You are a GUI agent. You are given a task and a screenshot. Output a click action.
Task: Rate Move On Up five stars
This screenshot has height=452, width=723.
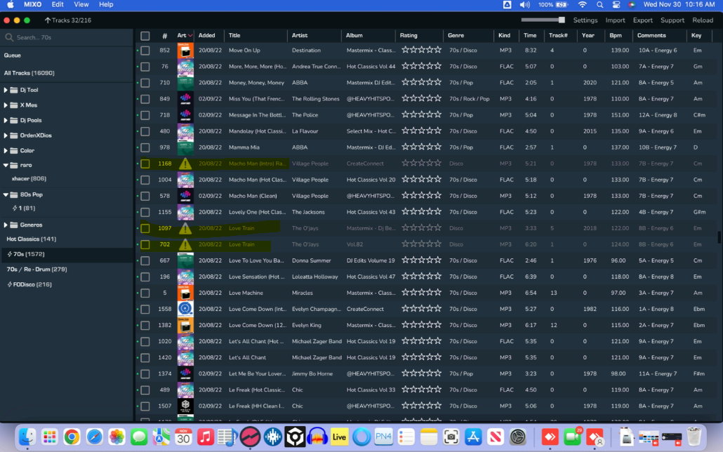[x=438, y=51]
